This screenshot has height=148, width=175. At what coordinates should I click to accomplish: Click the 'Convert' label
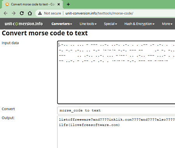[x=8, y=109]
